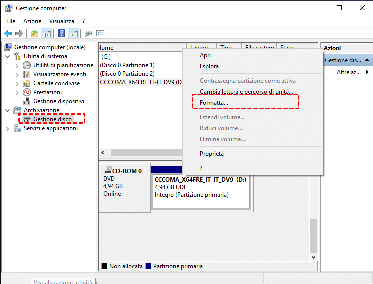Viewport: 373px width, 284px height.
Task: Open the File menu
Action: point(11,21)
